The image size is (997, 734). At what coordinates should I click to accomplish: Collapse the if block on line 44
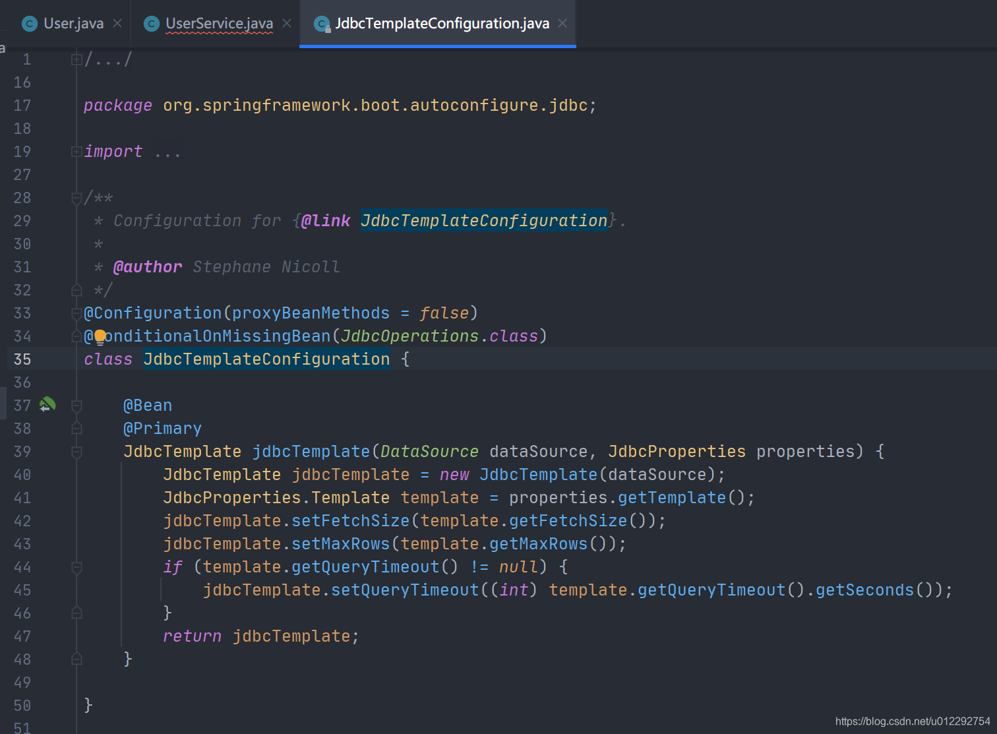[x=76, y=567]
